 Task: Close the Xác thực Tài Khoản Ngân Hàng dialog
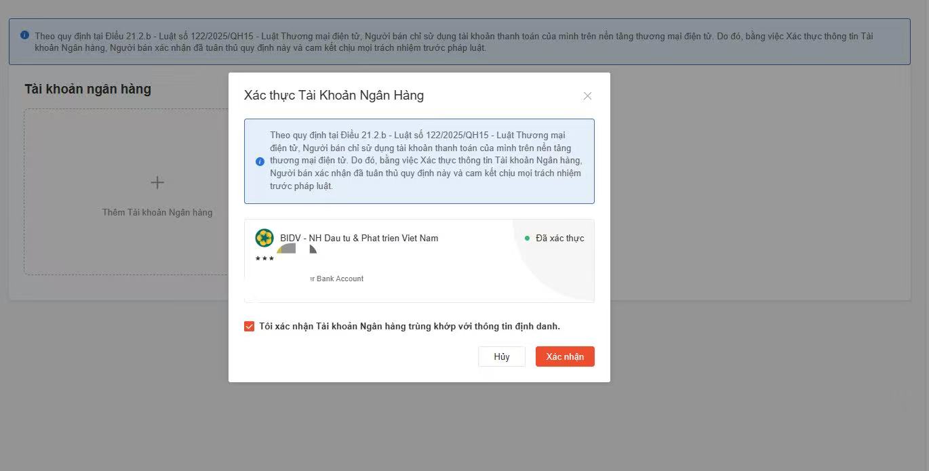(587, 96)
